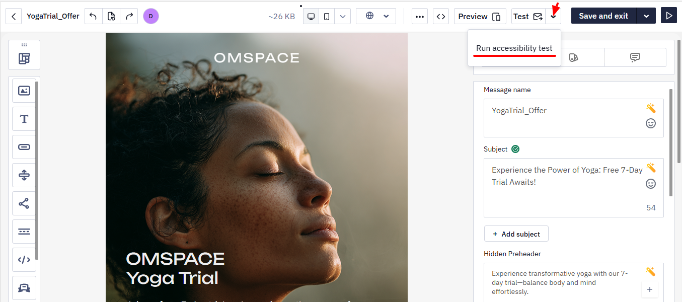Select the Button block
This screenshot has width=682, height=302.
click(x=24, y=147)
